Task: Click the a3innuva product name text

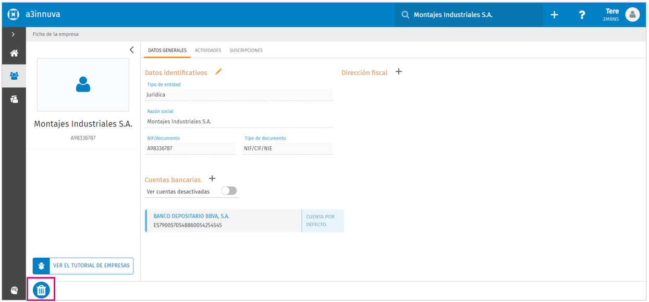Action: click(43, 15)
